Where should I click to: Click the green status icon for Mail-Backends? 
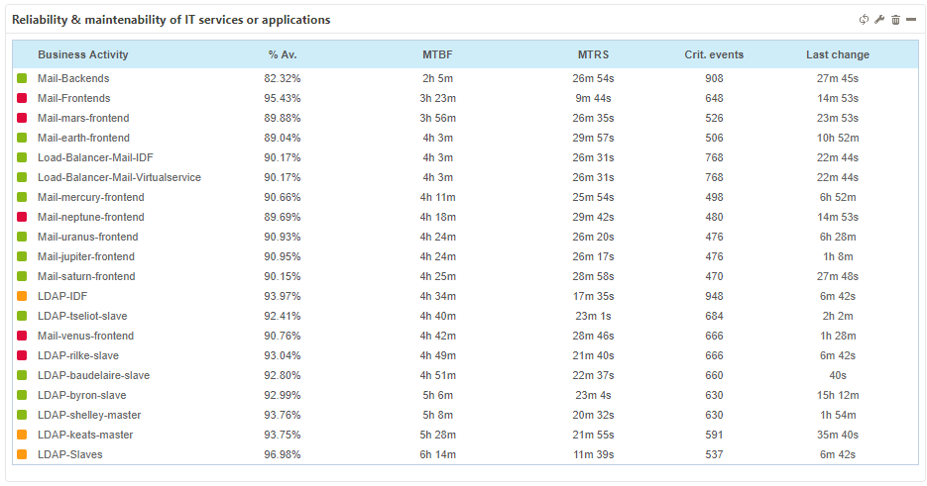click(x=22, y=78)
